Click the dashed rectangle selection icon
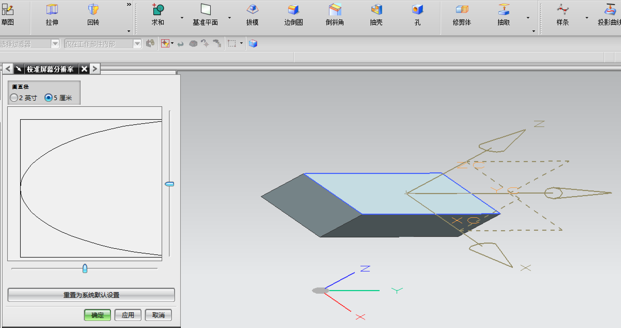 click(232, 43)
